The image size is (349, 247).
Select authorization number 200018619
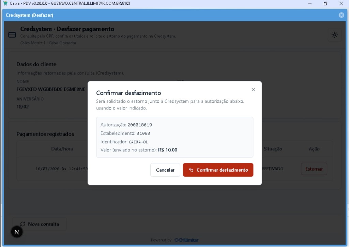pos(140,125)
